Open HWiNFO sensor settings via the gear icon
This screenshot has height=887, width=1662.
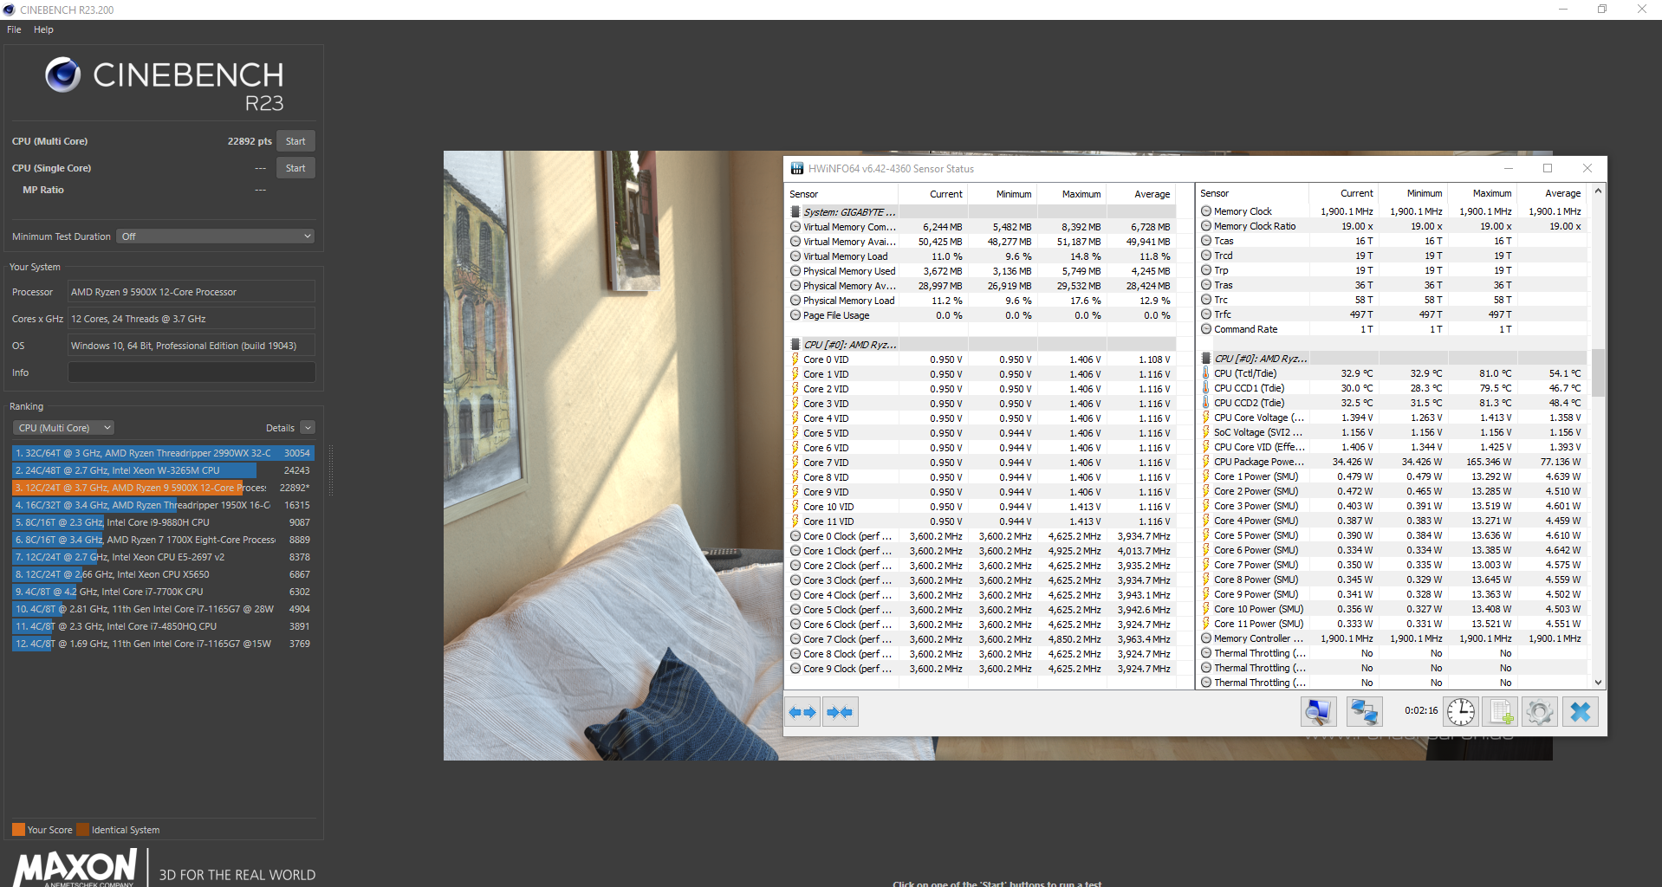pyautogui.click(x=1540, y=712)
